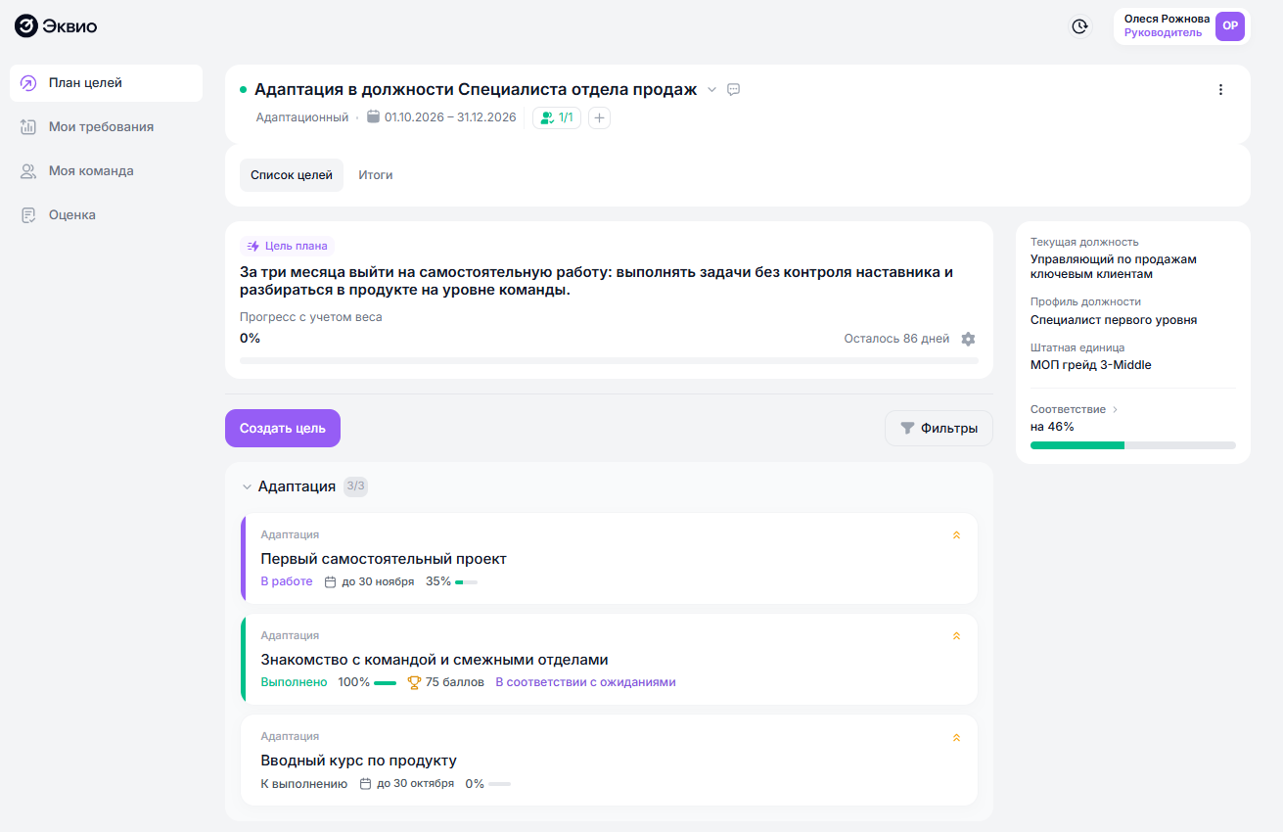The height and width of the screenshot is (832, 1283).
Task: Click the до 30 октября due date
Action: (407, 783)
